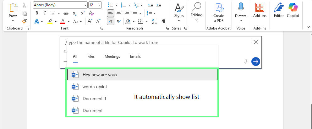Viewport: 312px width, 129px height.
Task: Switch to the Emails tab
Action: tap(135, 56)
